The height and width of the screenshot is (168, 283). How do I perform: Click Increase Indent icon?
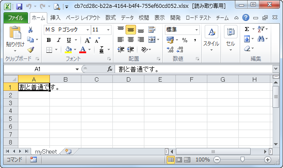coord(130,49)
